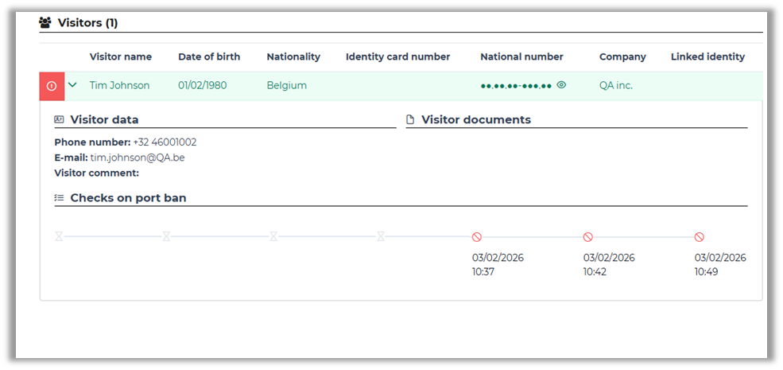Click the fourth pending hourglass check
This screenshot has height=370, width=783.
click(381, 236)
